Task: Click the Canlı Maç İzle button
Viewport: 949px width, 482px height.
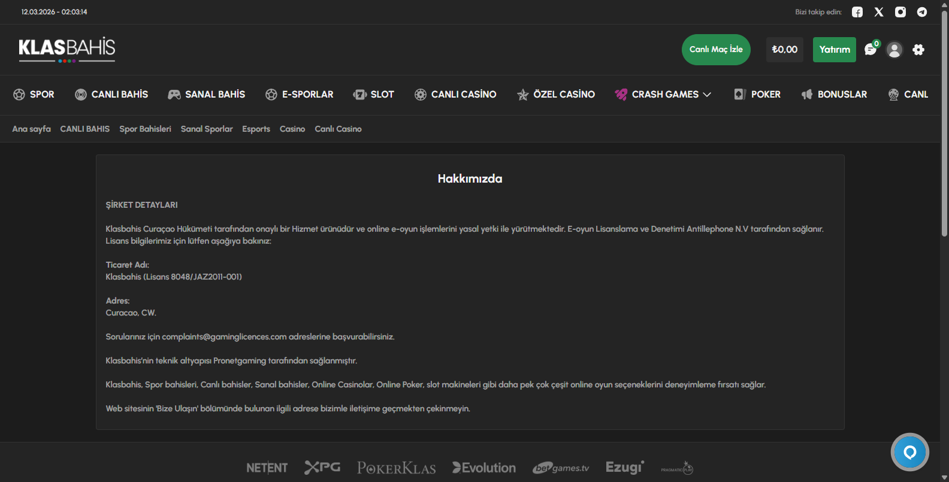Action: 716,50
